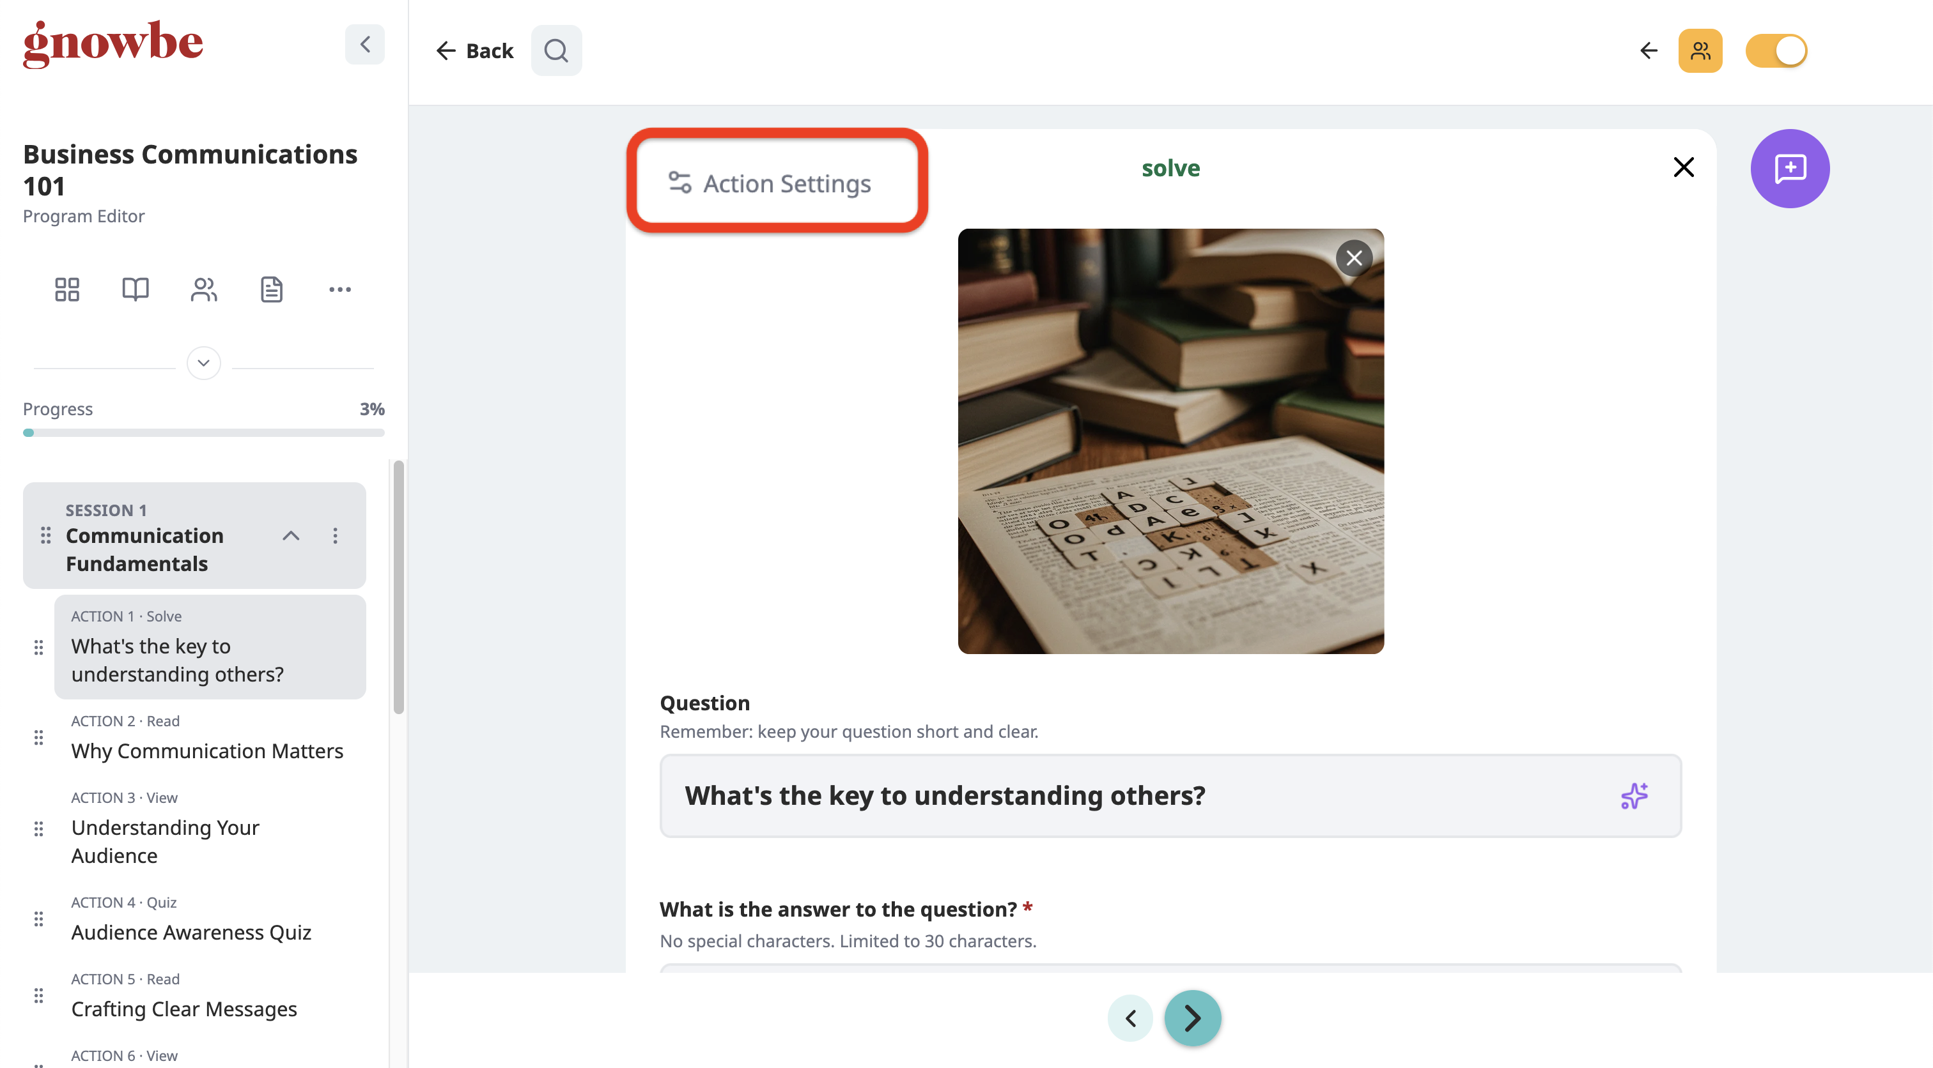Click the search magnifier icon
This screenshot has height=1068, width=1933.
pos(556,50)
